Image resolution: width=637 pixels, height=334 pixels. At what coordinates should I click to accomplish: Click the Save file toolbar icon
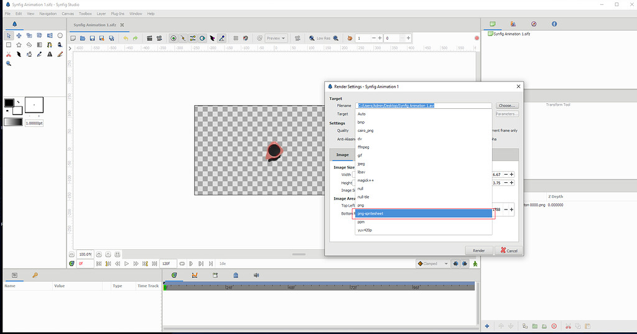click(x=92, y=38)
